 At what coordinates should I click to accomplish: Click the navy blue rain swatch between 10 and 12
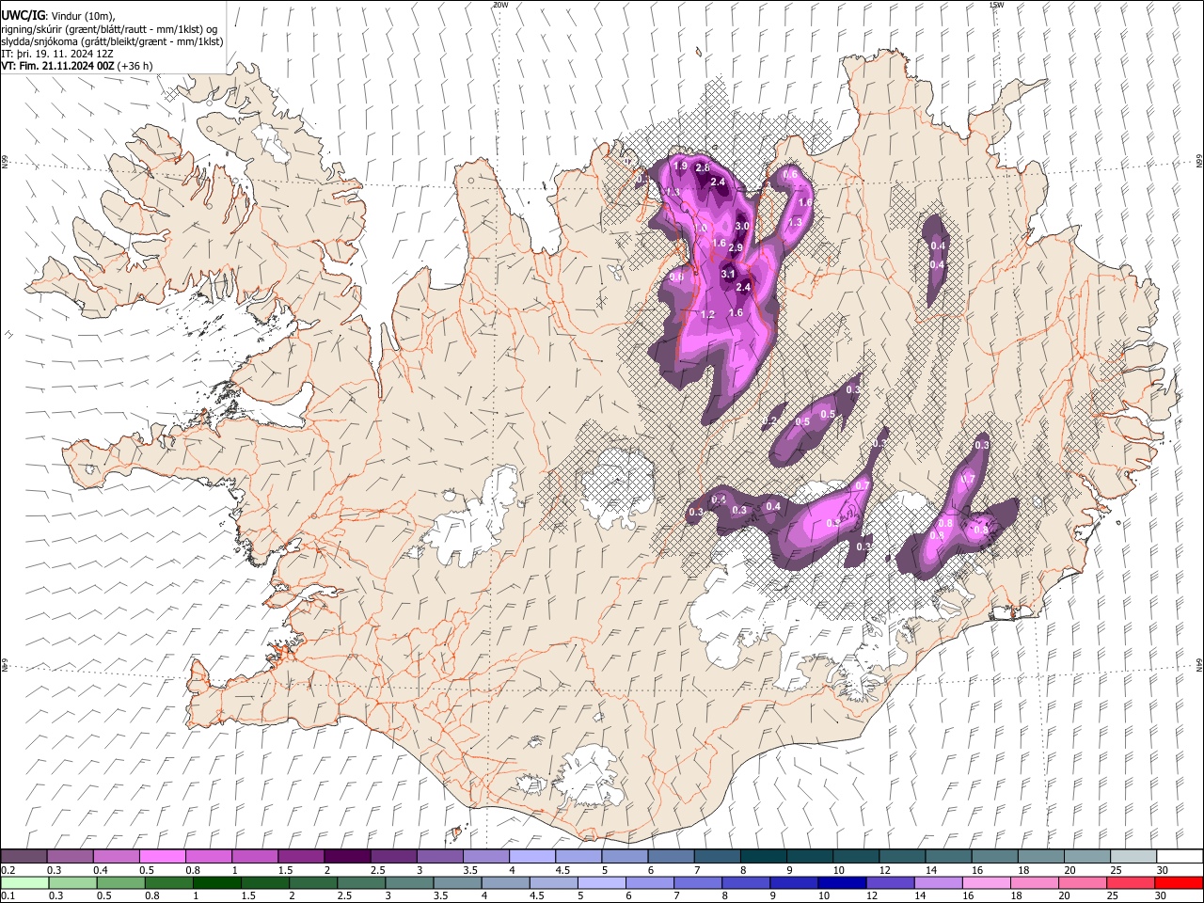[842, 882]
